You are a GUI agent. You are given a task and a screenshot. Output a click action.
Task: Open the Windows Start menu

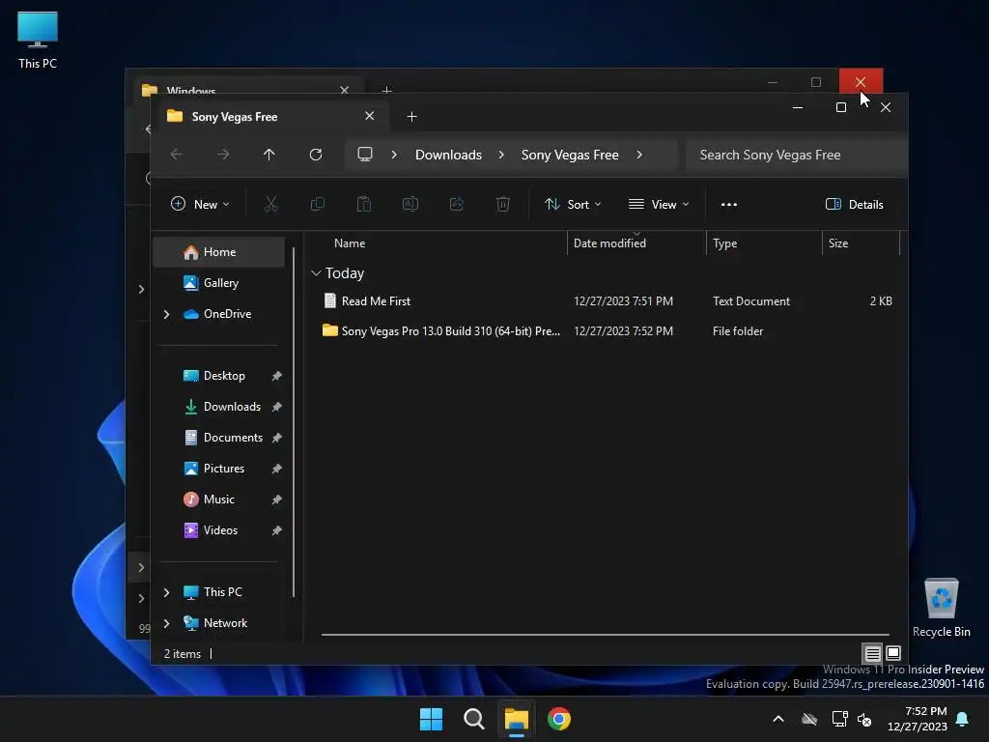click(x=431, y=719)
